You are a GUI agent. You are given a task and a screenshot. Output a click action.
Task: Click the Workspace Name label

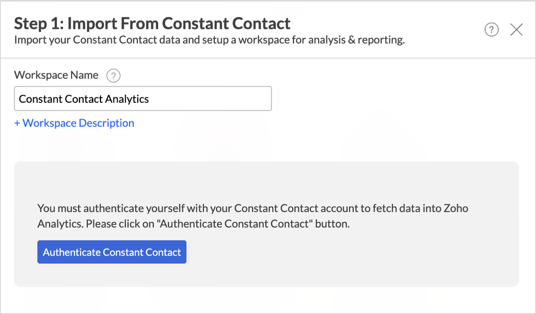[56, 75]
